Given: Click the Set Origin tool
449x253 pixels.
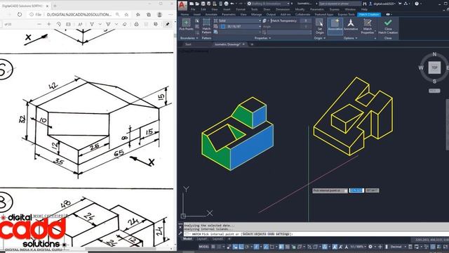Looking at the screenshot, I should click(320, 26).
